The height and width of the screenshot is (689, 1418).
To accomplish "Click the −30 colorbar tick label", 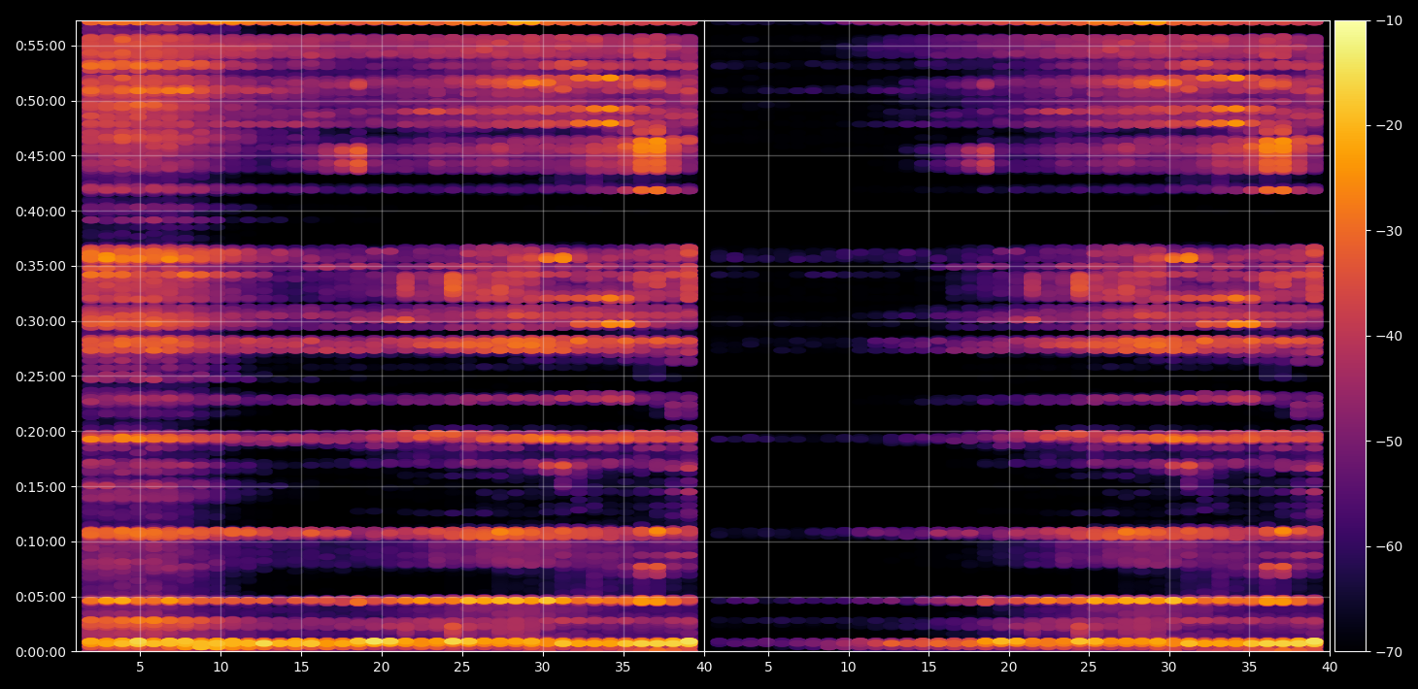I will pyautogui.click(x=1387, y=231).
